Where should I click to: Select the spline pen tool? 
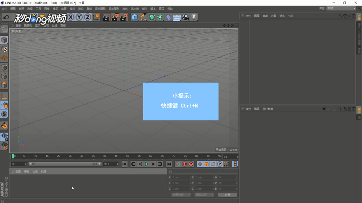tap(143, 17)
